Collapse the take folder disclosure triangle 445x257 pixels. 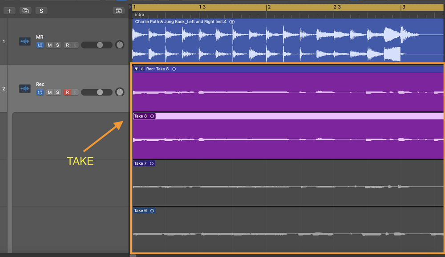click(136, 69)
